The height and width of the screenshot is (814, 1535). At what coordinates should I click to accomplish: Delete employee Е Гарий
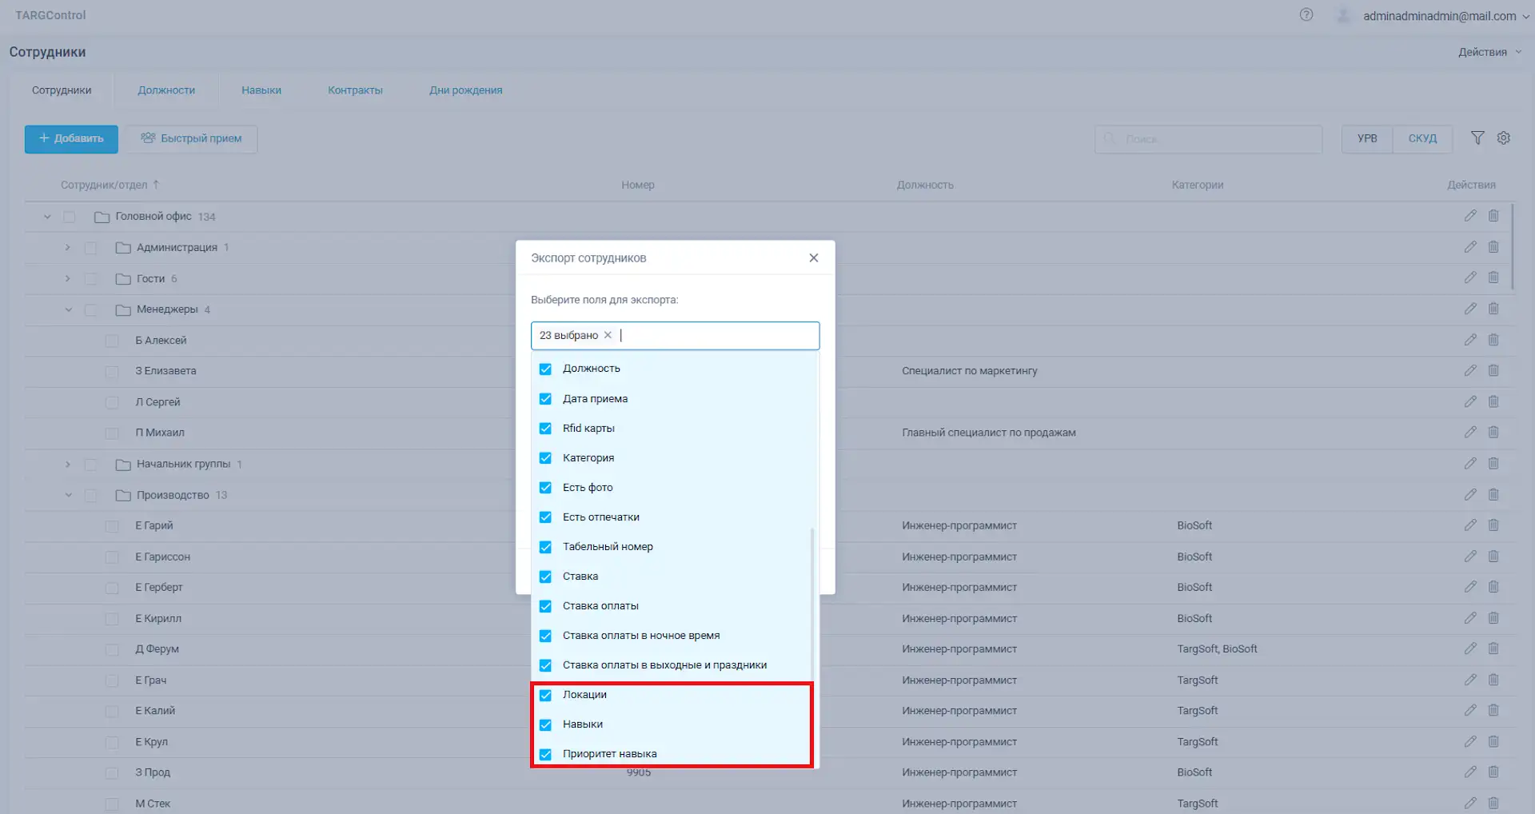(1493, 525)
